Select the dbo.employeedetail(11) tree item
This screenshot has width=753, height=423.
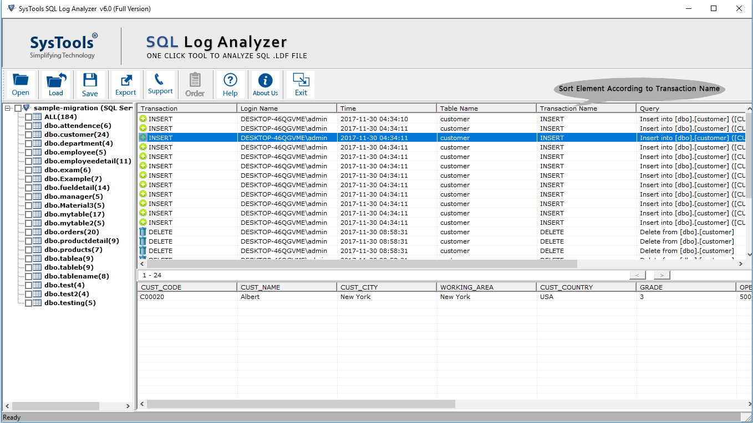[88, 161]
